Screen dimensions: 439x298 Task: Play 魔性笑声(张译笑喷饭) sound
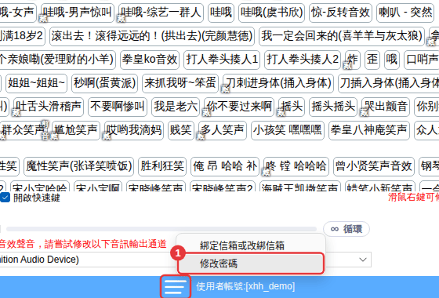click(79, 166)
